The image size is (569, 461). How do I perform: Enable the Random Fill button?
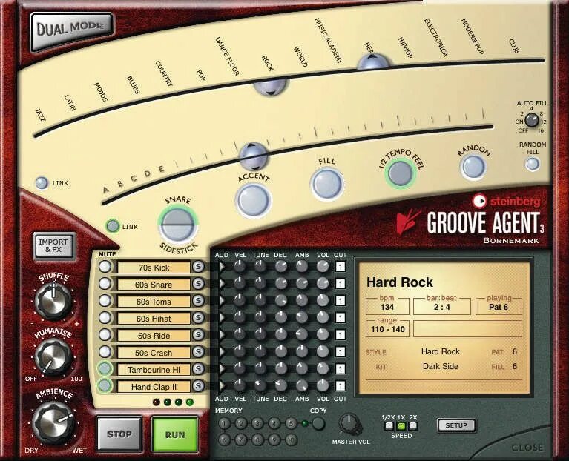(533, 164)
